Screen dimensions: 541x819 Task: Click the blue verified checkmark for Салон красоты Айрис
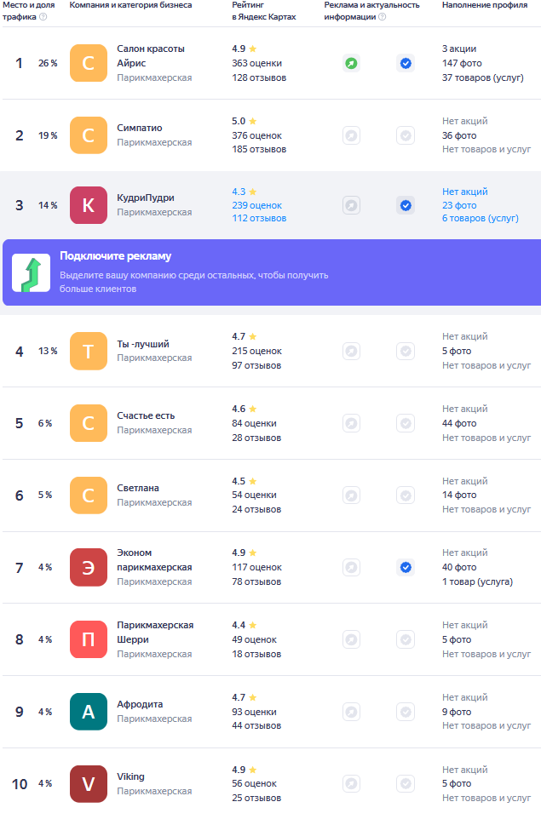pyautogui.click(x=406, y=64)
